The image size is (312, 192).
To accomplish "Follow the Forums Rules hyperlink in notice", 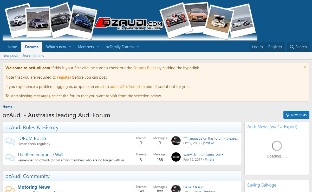I will pos(145,68).
